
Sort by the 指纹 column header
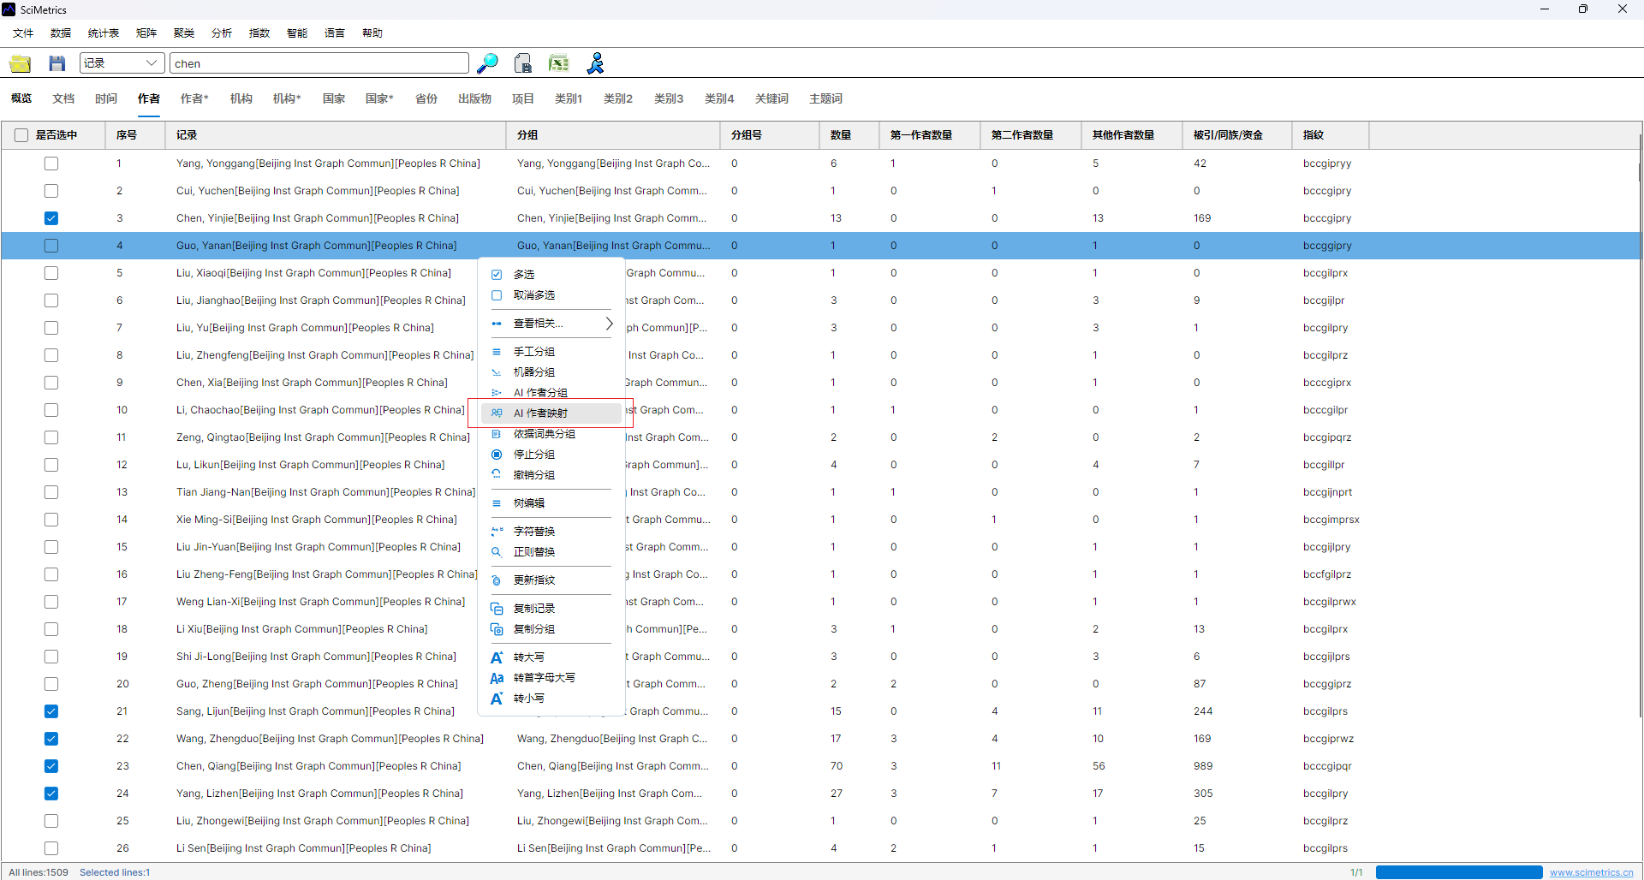(1331, 135)
